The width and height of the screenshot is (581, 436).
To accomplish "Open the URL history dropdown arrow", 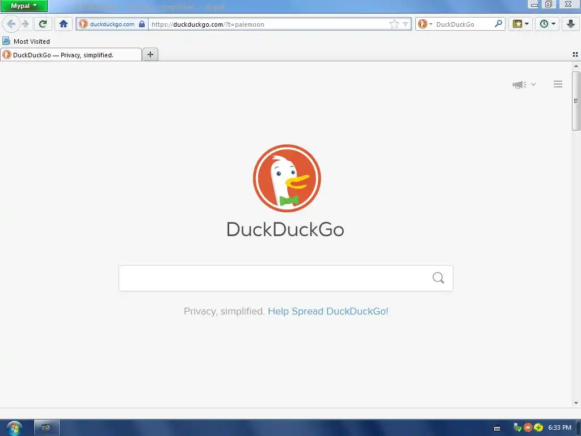I will coord(405,24).
